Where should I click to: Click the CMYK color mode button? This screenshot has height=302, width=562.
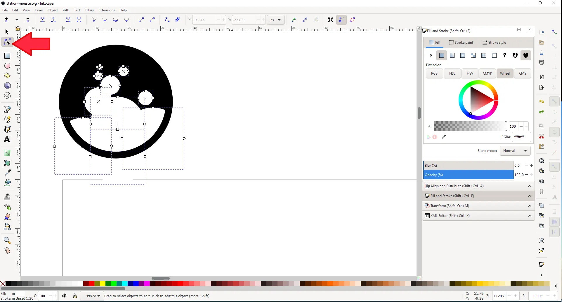487,73
